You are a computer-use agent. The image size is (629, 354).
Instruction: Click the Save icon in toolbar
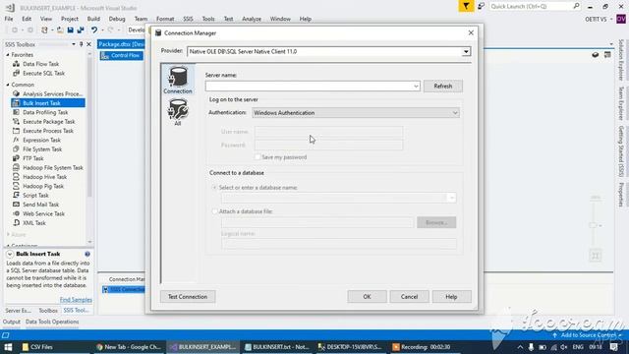point(70,30)
